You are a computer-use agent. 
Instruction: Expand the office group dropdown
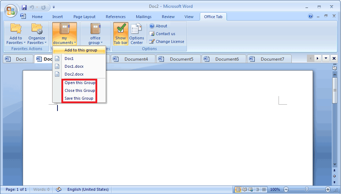pos(95,34)
